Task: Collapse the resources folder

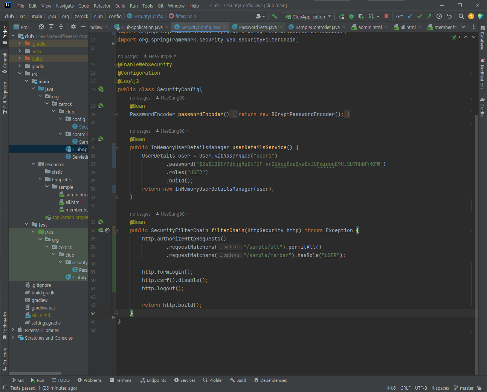Action: pos(33,164)
